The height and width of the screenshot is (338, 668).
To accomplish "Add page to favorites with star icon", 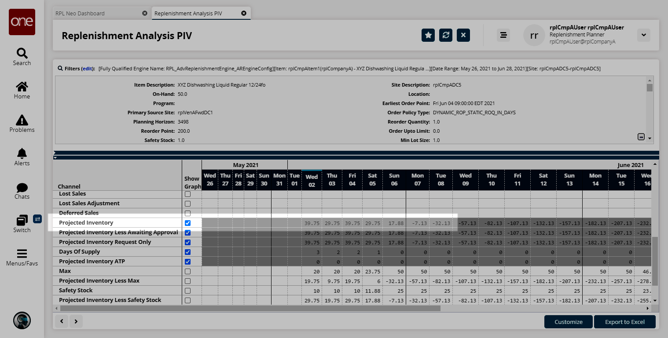I will click(x=428, y=35).
